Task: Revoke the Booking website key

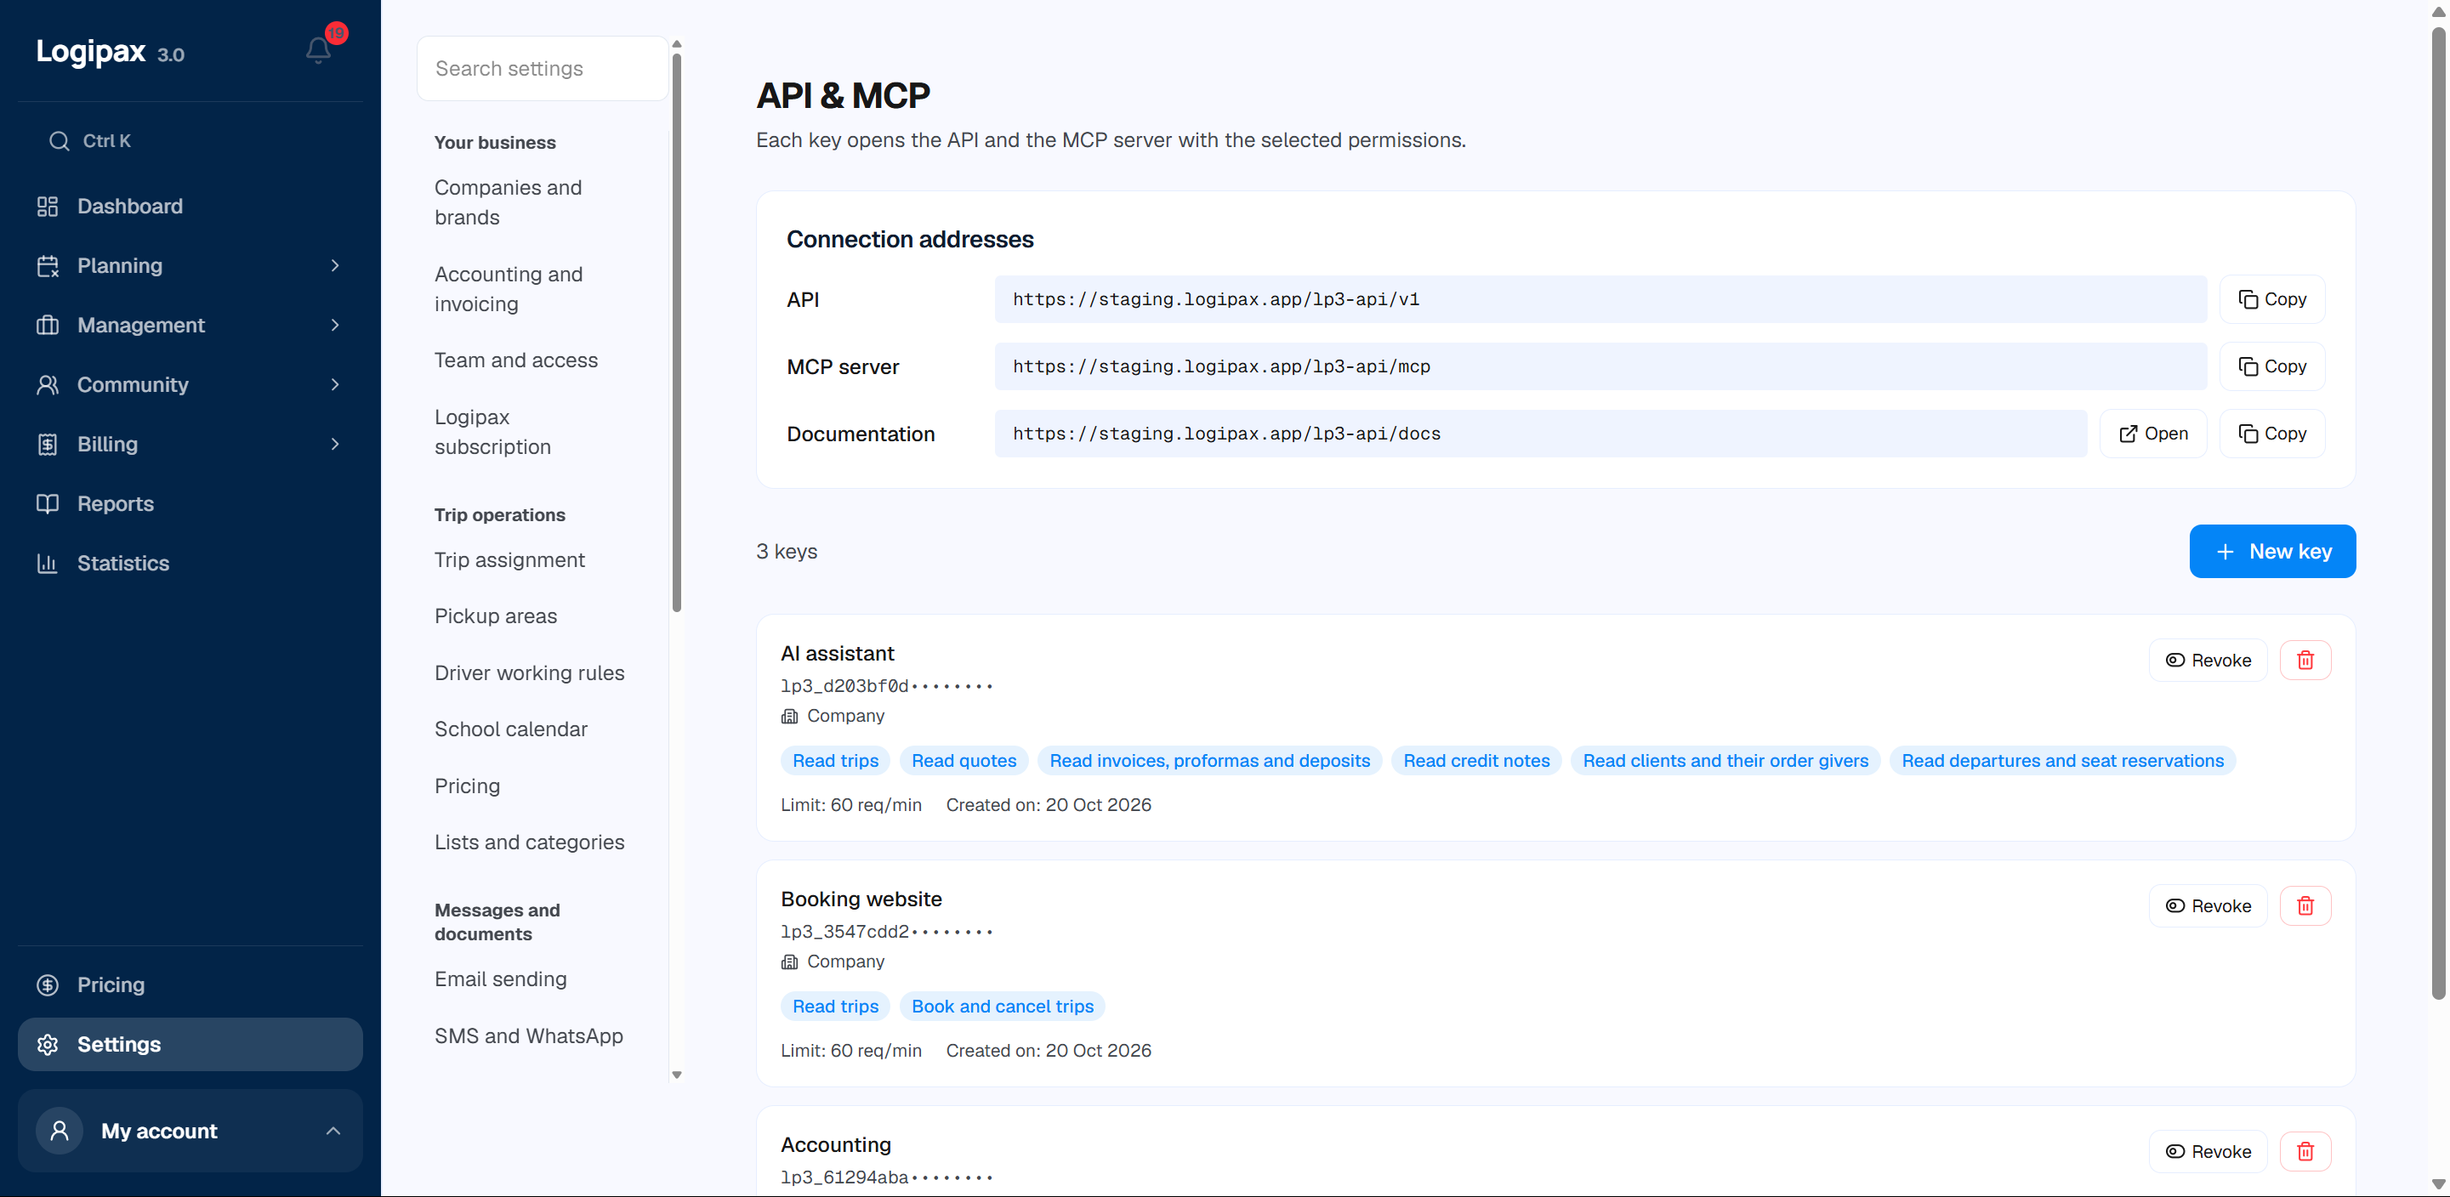Action: 2208,906
